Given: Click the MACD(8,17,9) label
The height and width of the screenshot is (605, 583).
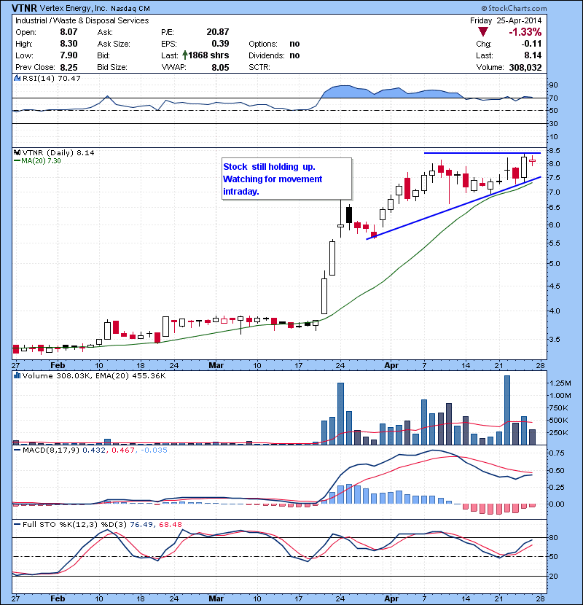Looking at the screenshot, I should click(x=51, y=450).
